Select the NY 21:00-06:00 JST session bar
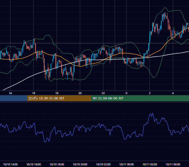Image resolution: width=189 pixels, height=167 pixels. tap(140, 98)
